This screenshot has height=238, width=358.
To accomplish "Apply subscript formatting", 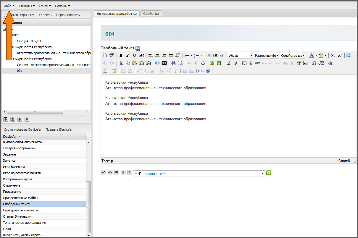I will click(333, 56).
